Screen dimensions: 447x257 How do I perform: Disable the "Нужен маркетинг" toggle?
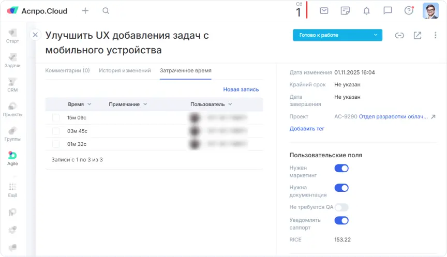click(x=341, y=168)
